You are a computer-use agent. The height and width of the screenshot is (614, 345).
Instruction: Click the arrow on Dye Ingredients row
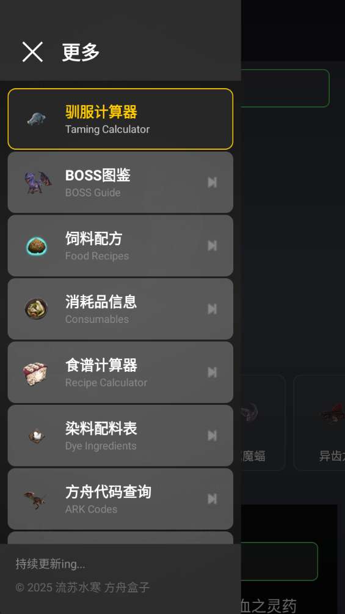212,436
